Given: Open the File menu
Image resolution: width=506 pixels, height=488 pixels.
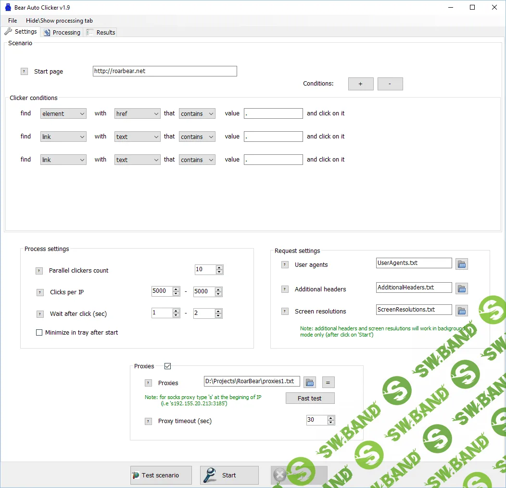Looking at the screenshot, I should click(13, 21).
